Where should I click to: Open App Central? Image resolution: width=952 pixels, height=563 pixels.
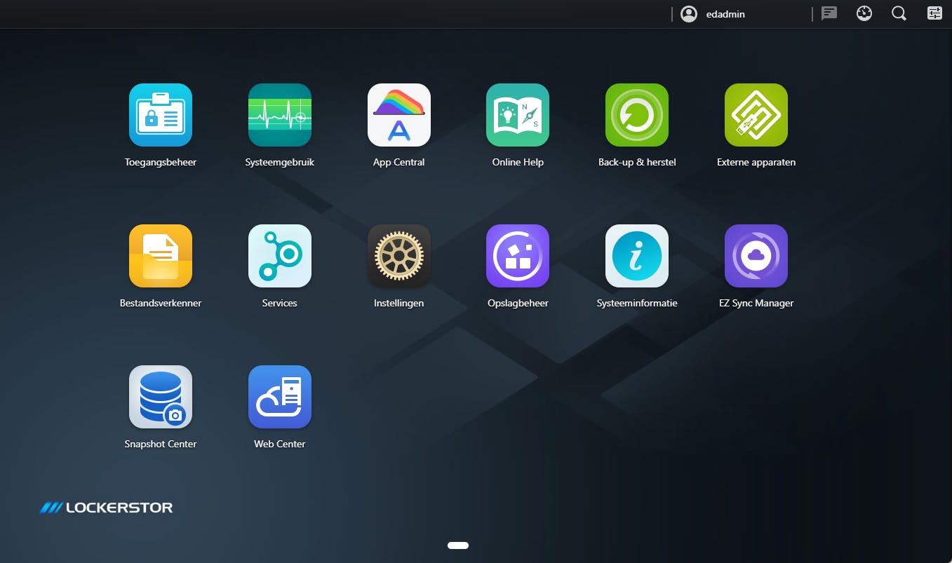click(x=399, y=115)
